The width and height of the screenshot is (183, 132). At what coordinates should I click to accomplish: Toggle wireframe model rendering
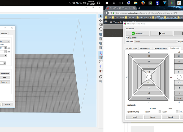101,62
